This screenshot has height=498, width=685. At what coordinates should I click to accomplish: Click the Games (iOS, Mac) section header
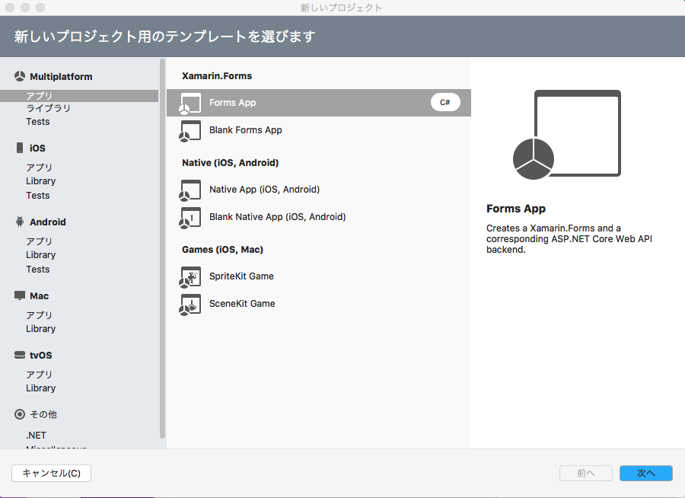pos(222,250)
